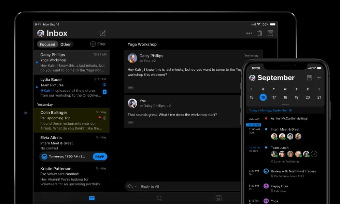Screen dimensions: 340x204
Task: Open Lydia Bauer's Team Pictures email
Action: [x=72, y=88]
